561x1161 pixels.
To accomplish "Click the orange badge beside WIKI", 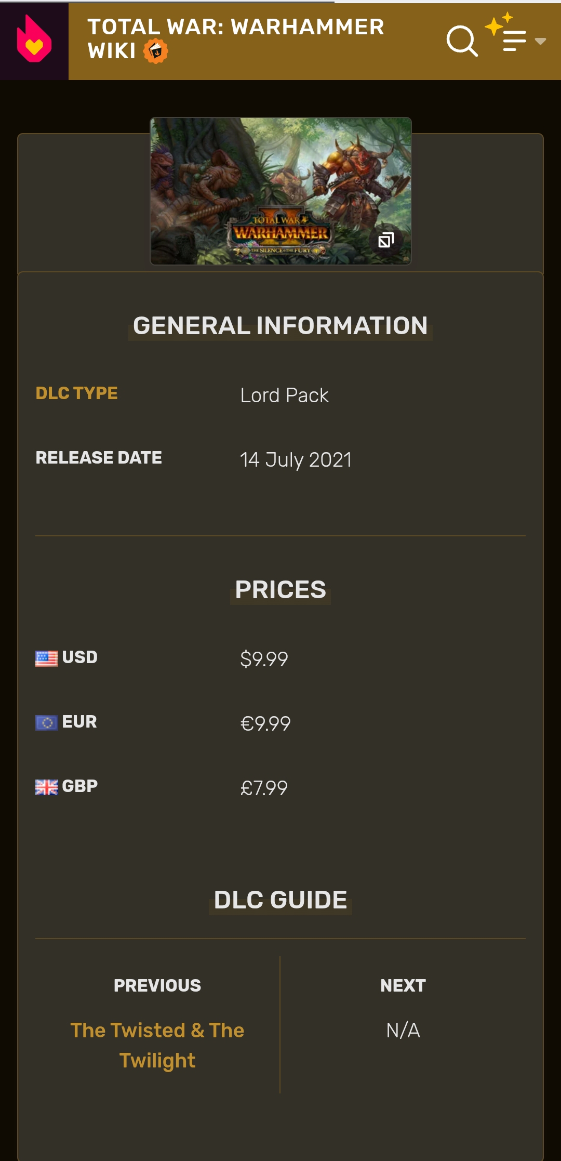I will (155, 51).
